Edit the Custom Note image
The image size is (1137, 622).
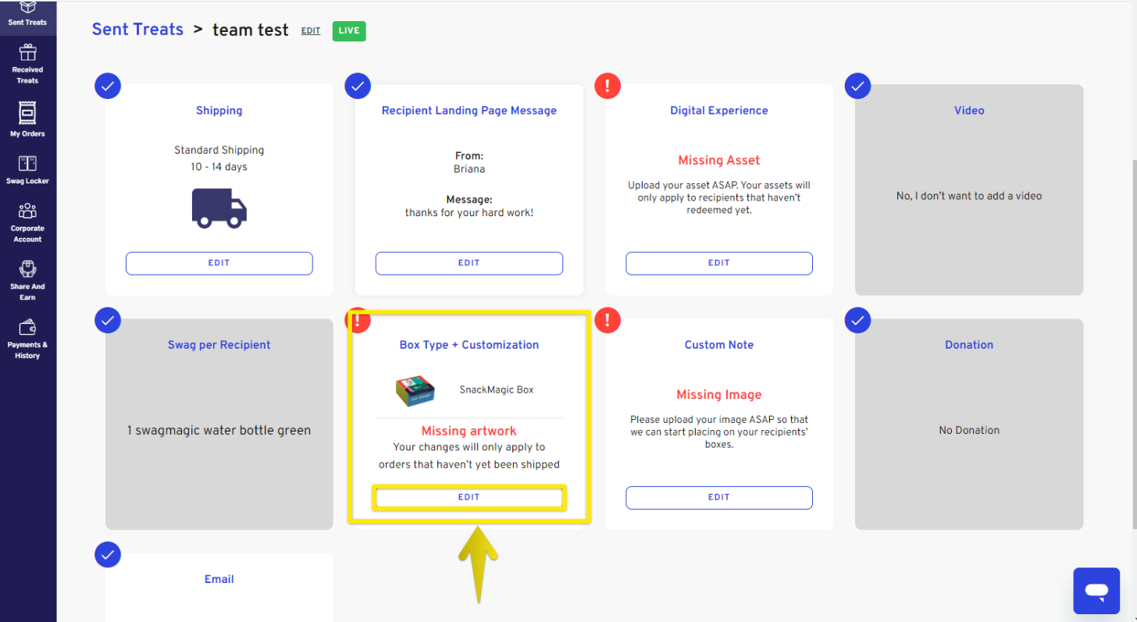click(x=719, y=497)
